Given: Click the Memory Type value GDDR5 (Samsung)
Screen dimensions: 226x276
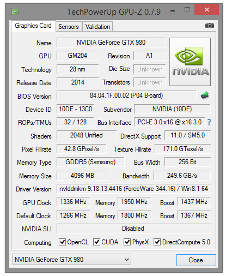Looking at the screenshot, I should tap(90, 162).
